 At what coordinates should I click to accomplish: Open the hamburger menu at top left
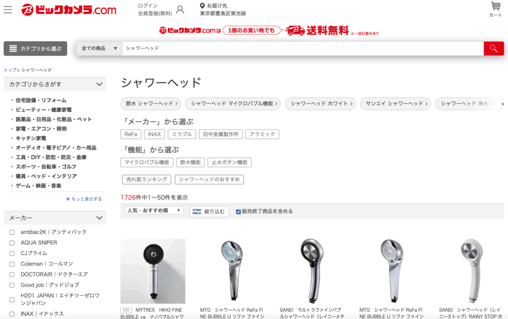(8, 10)
